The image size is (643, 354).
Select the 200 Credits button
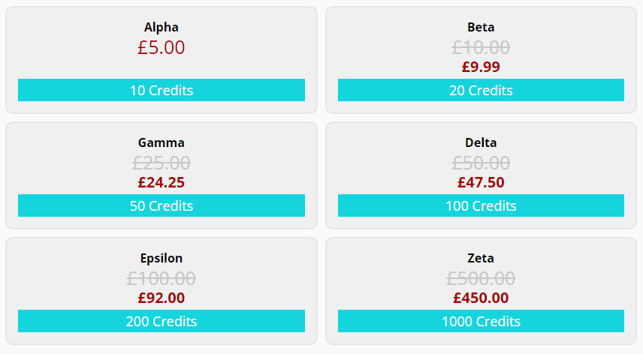[162, 321]
